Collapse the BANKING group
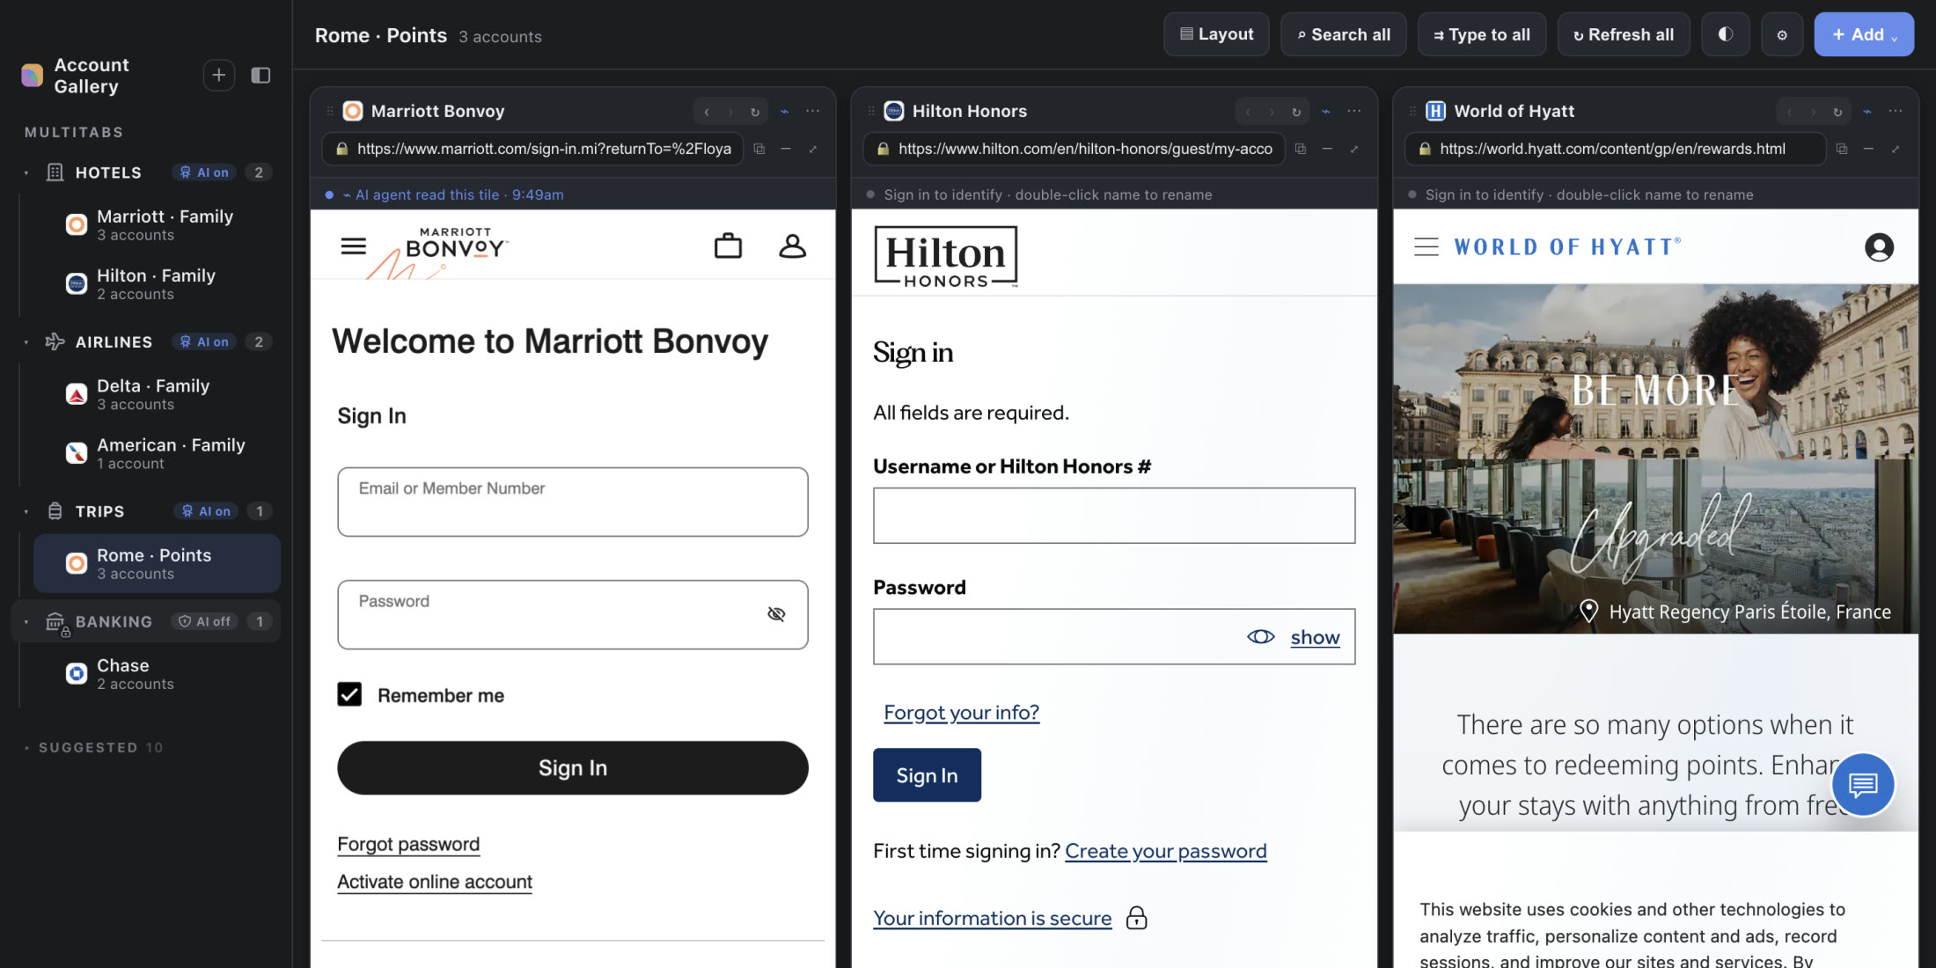Image resolution: width=1936 pixels, height=968 pixels. [x=26, y=621]
